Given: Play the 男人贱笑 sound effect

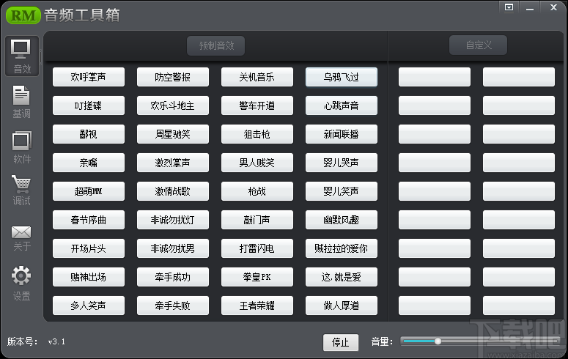Looking at the screenshot, I should click(257, 163).
